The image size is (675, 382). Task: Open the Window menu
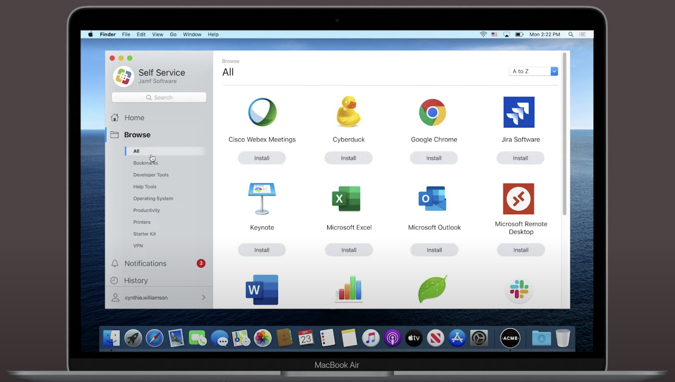point(192,34)
